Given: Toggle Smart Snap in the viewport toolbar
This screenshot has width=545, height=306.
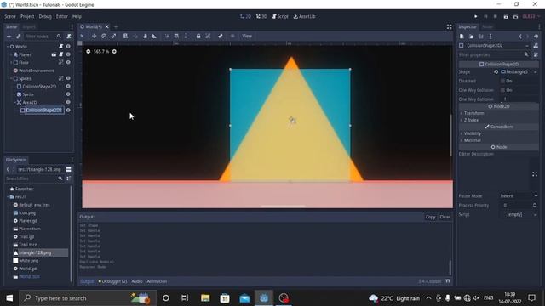Looking at the screenshot, I should (x=167, y=36).
